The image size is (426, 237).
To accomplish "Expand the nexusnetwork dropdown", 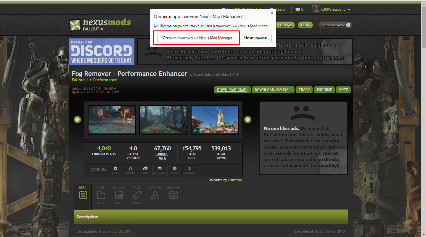I will [x=348, y=25].
